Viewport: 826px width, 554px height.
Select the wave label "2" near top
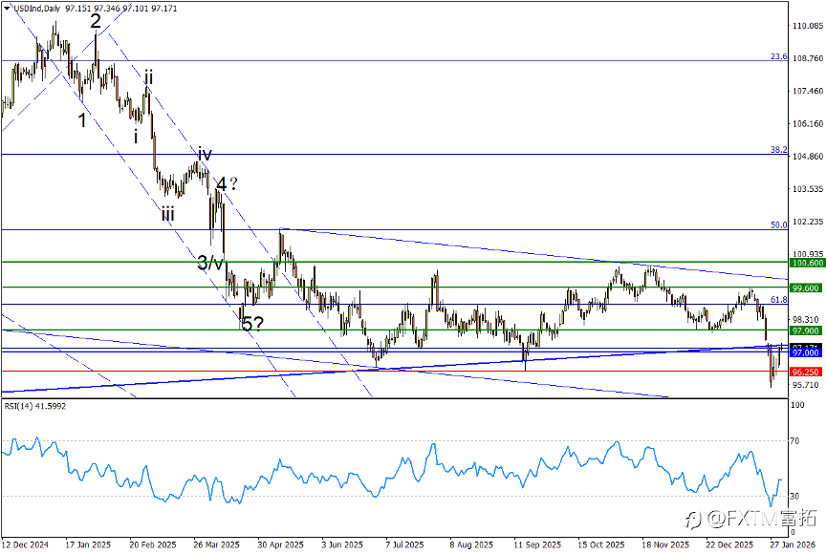pyautogui.click(x=96, y=22)
